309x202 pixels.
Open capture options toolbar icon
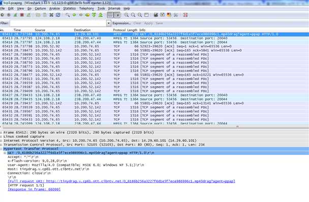(9, 15)
